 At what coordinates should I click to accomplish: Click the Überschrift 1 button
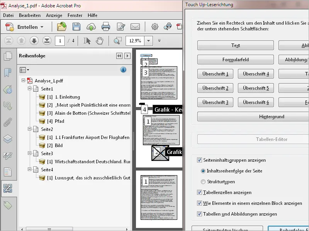pyautogui.click(x=215, y=74)
